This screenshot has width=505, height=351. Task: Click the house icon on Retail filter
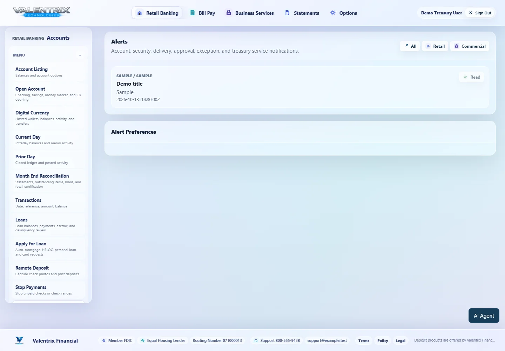pyautogui.click(x=428, y=46)
